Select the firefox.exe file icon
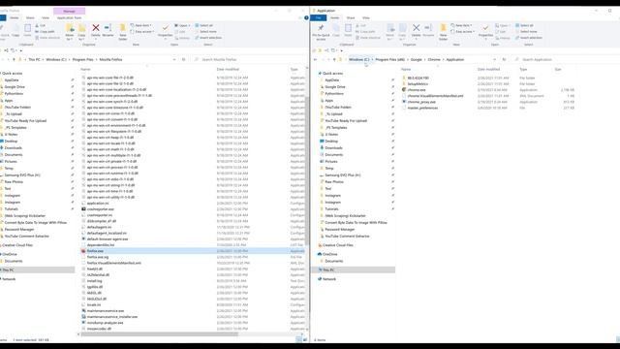This screenshot has width=620, height=349. [83, 251]
